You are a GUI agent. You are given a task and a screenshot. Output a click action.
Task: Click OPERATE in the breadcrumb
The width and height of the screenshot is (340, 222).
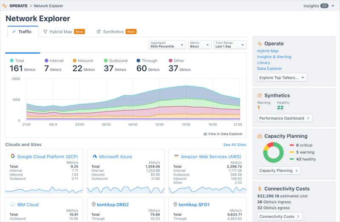coord(18,6)
